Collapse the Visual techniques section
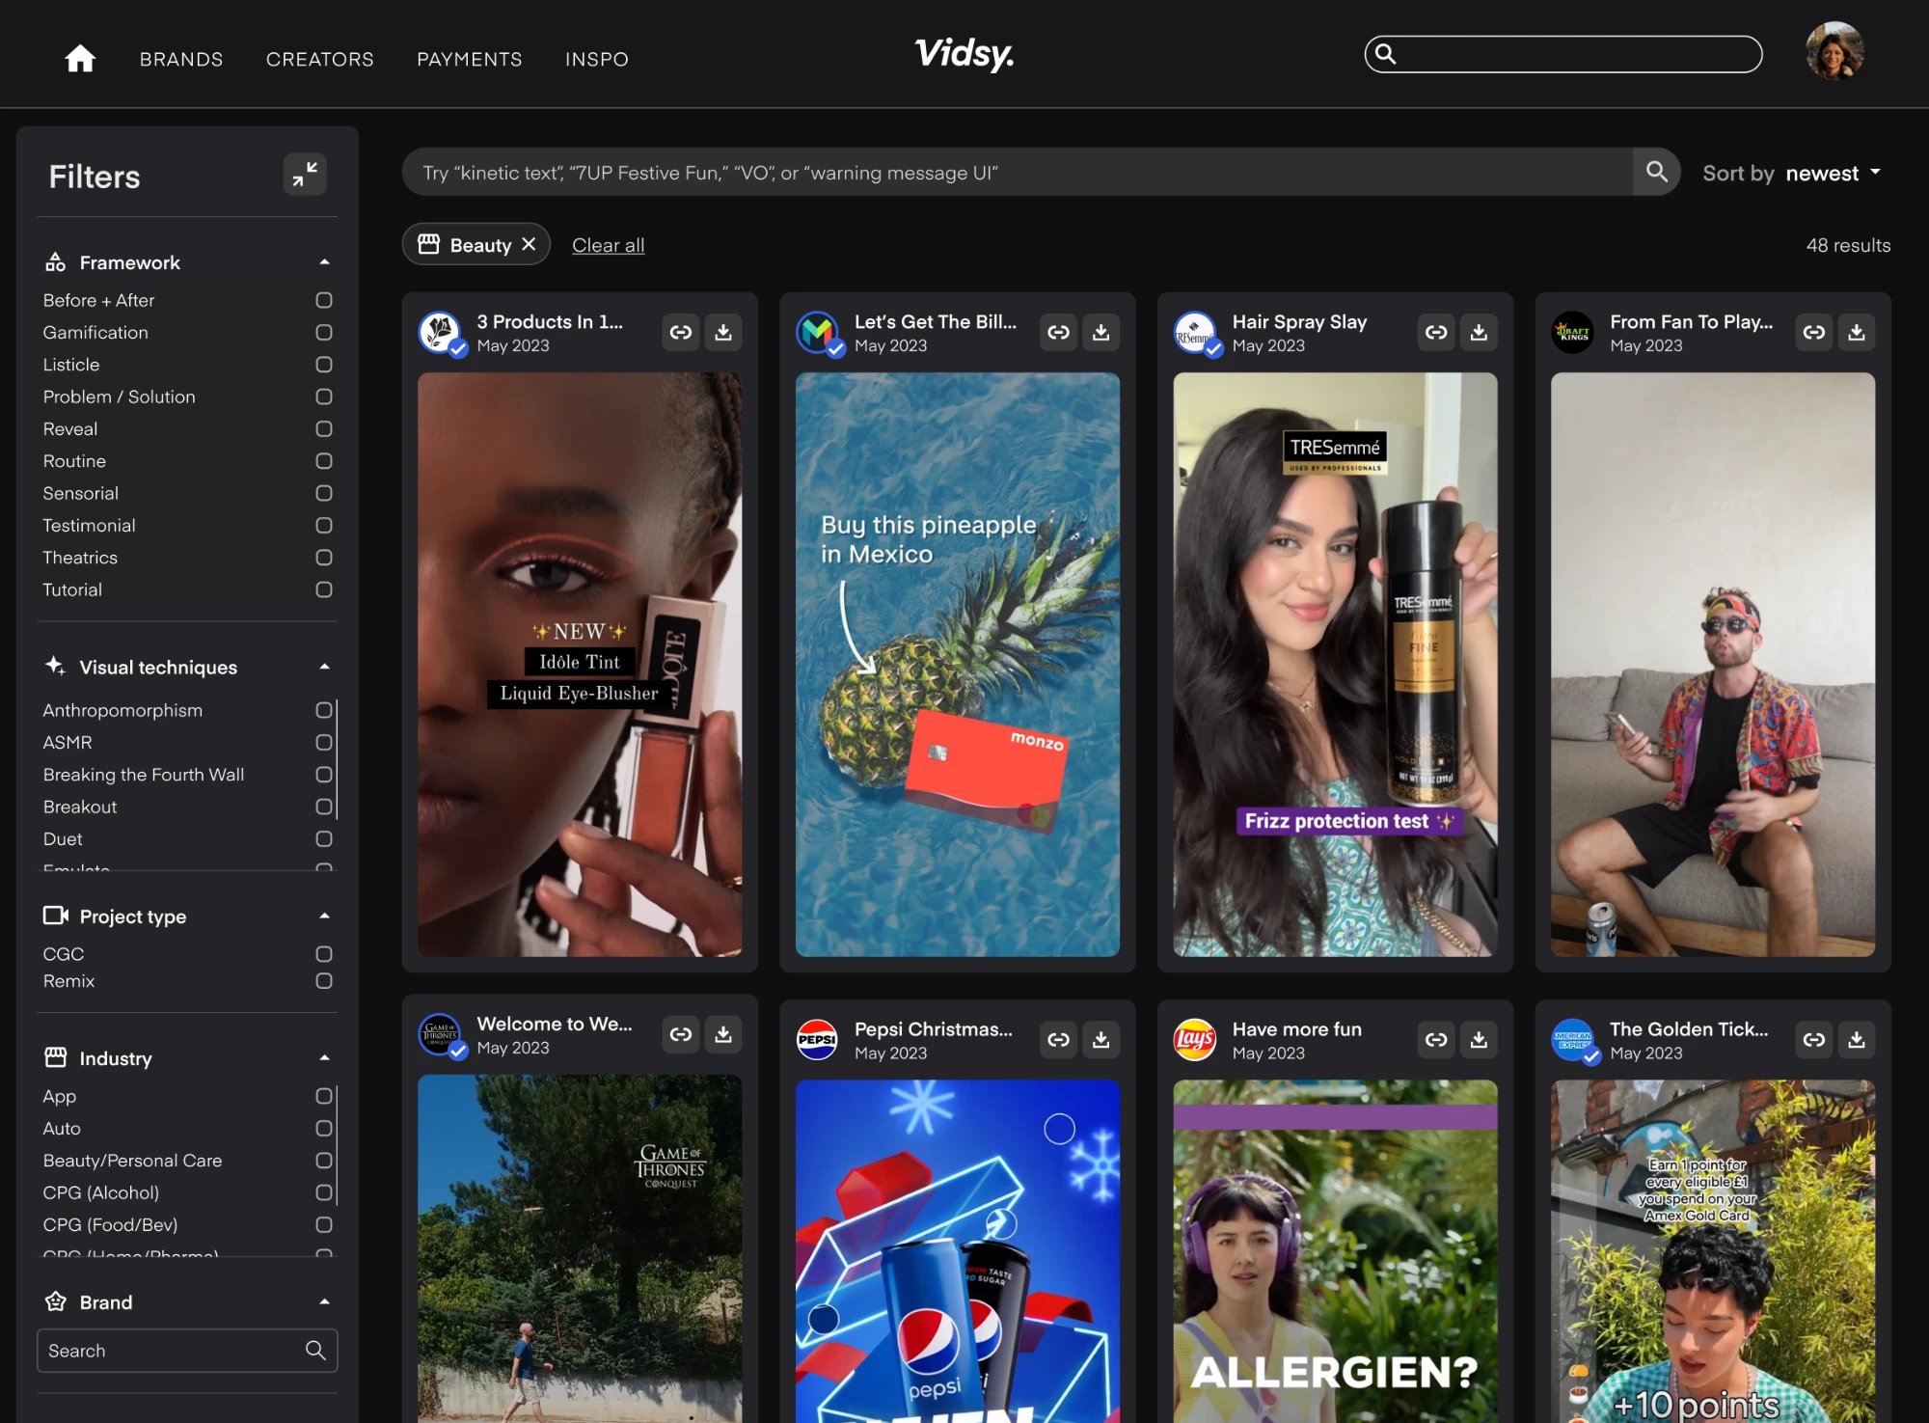 click(x=324, y=667)
